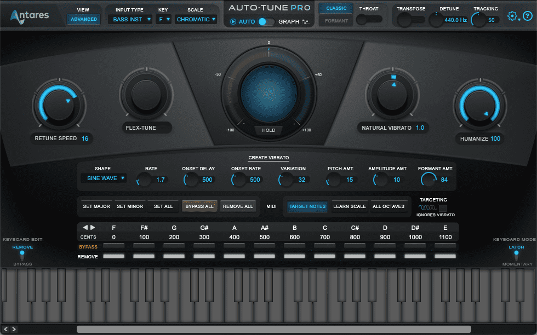Click the Antares logo
The width and height of the screenshot is (537, 335).
(30, 16)
